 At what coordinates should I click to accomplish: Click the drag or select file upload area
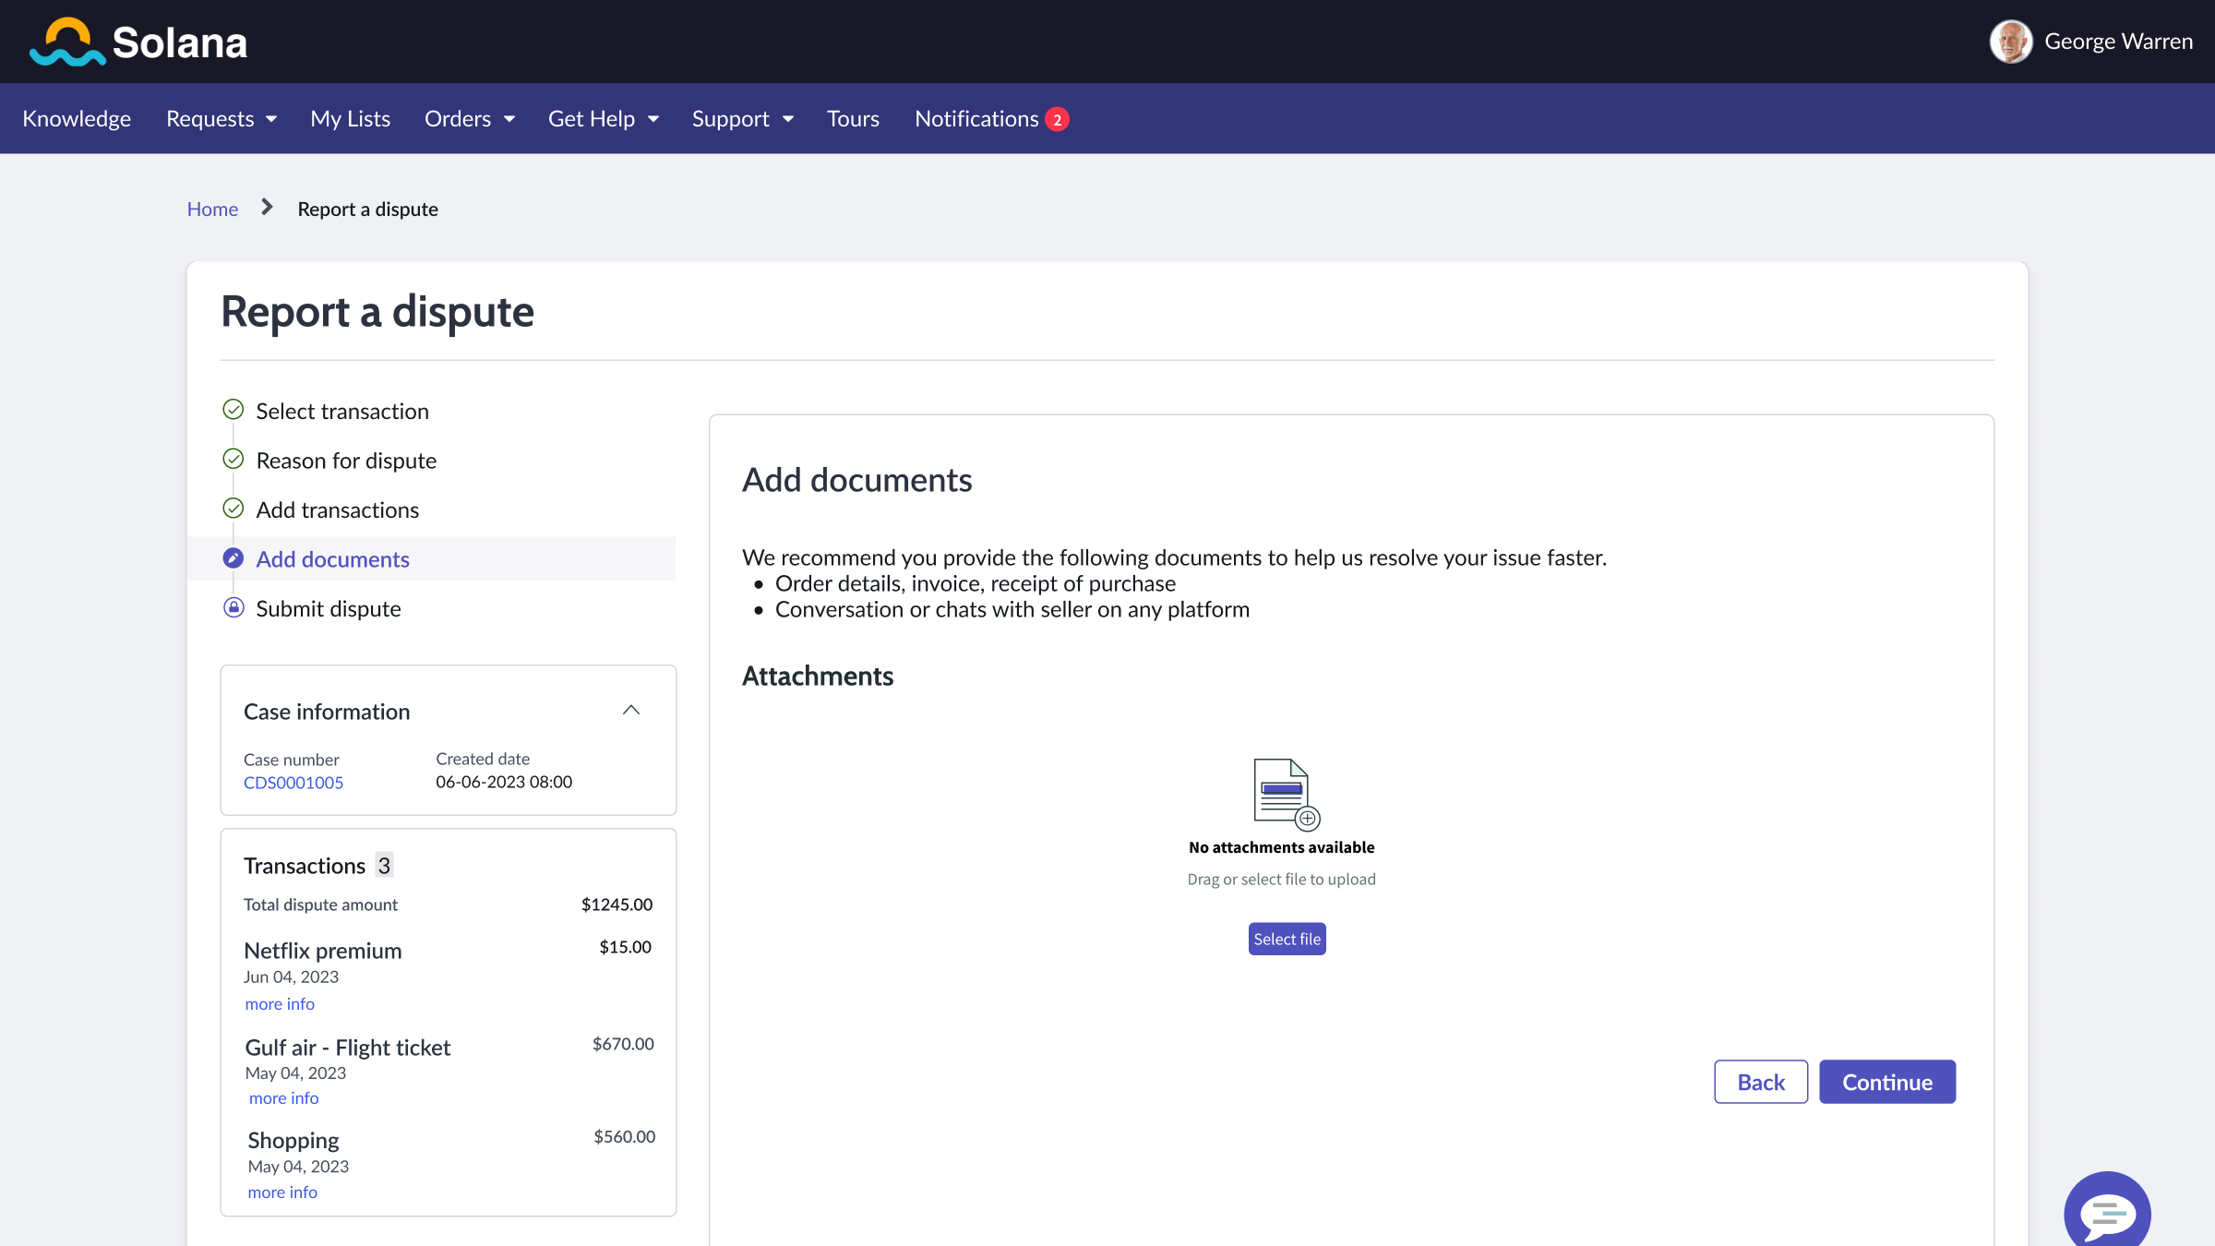(1282, 878)
